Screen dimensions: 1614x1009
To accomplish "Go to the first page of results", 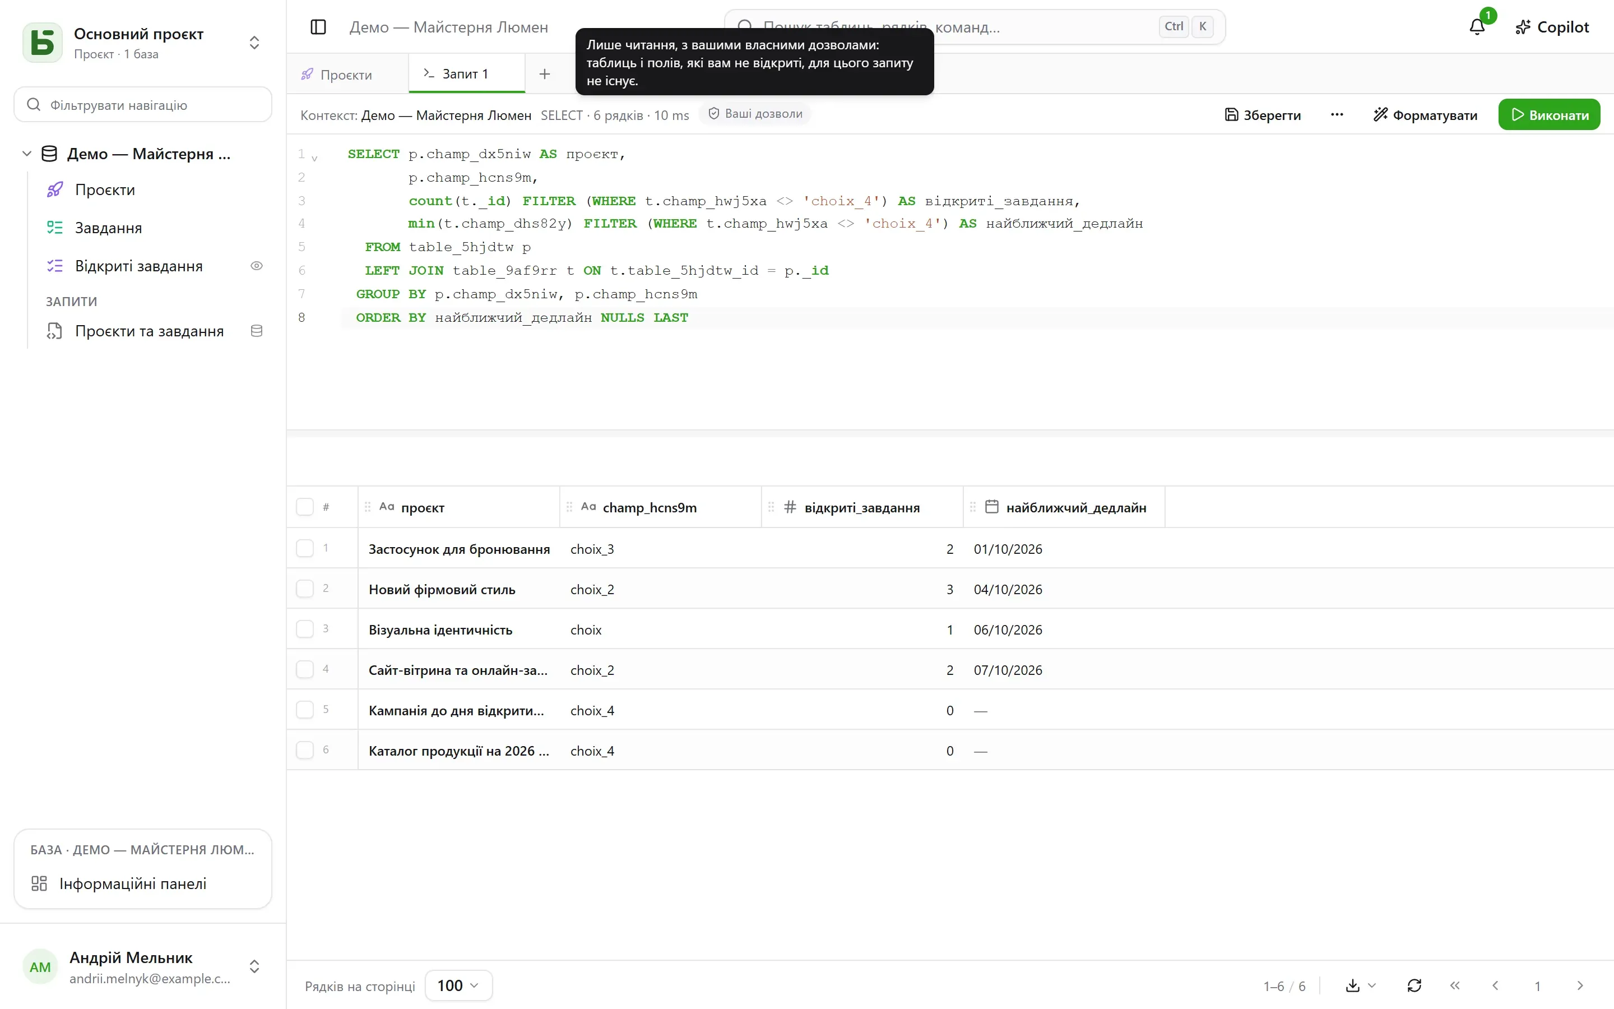I will (1455, 985).
